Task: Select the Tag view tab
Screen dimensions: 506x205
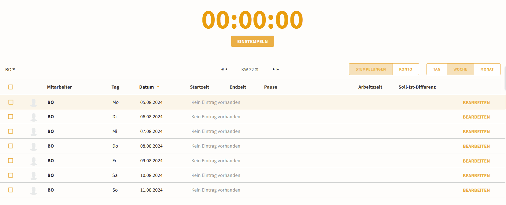Action: tap(437, 69)
